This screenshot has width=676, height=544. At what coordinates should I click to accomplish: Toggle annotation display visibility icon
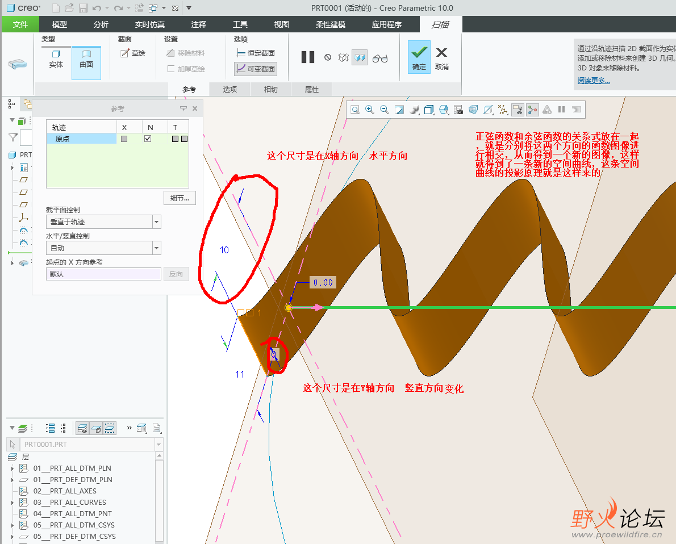[518, 110]
